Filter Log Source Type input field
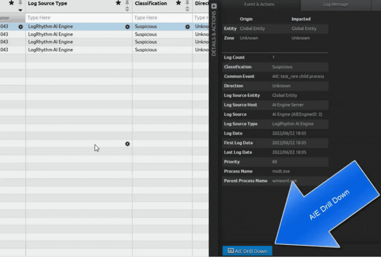Viewport: 381px width, 258px height. tap(79, 18)
